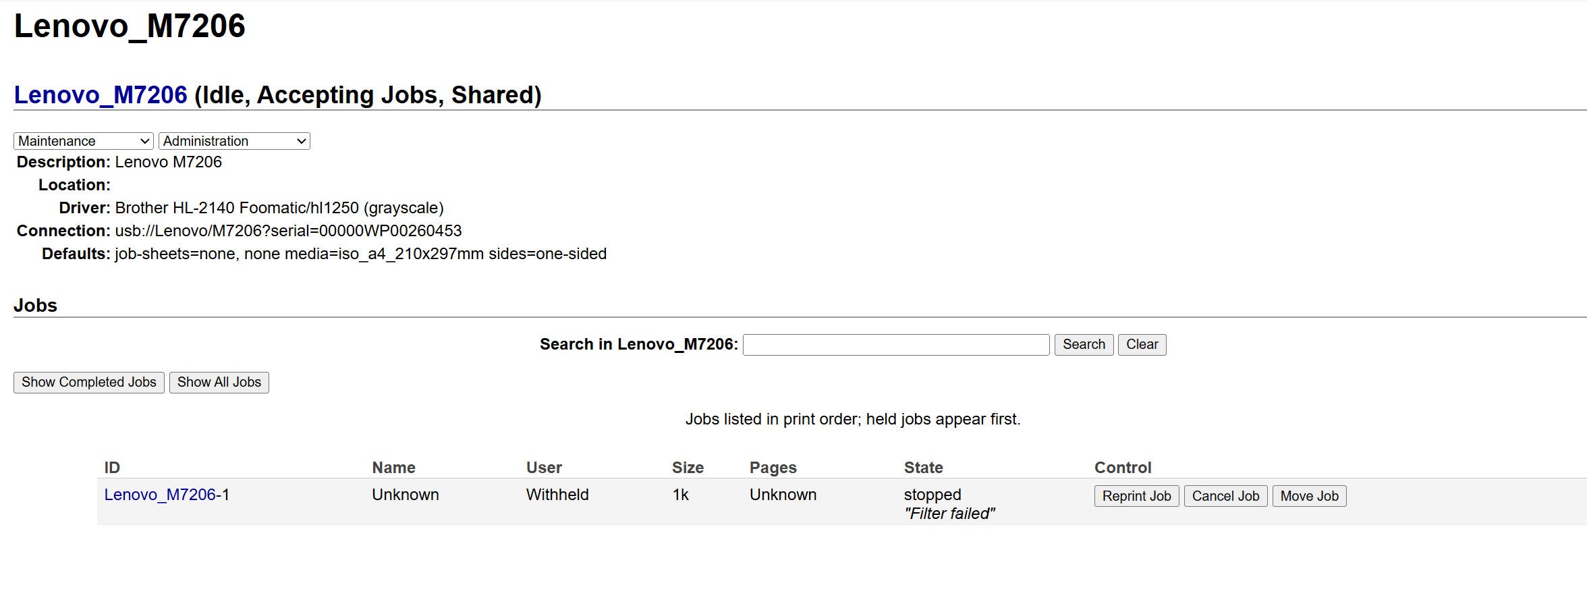
Task: Click the "Filter failed" message
Action: tap(950, 514)
